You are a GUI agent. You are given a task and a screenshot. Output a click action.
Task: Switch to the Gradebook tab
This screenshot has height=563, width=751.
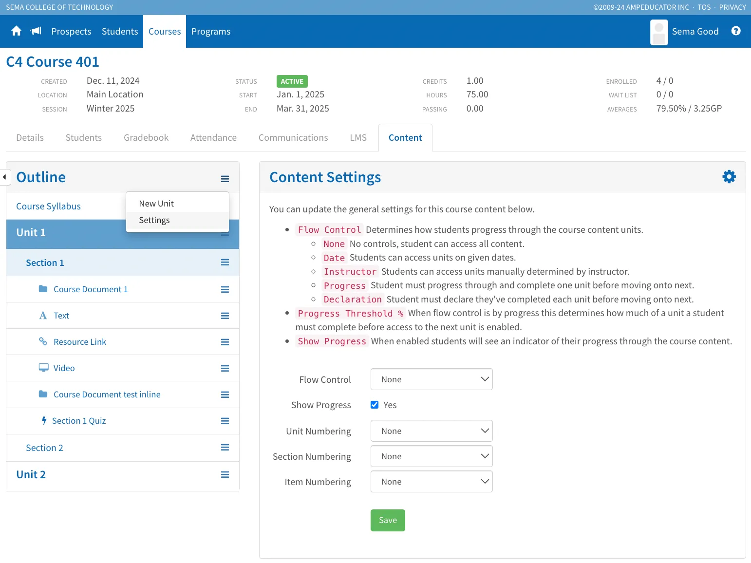click(146, 138)
